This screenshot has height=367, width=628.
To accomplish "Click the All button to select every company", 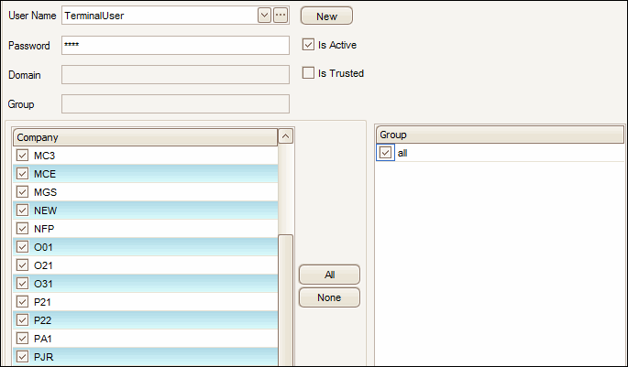I will pyautogui.click(x=329, y=275).
